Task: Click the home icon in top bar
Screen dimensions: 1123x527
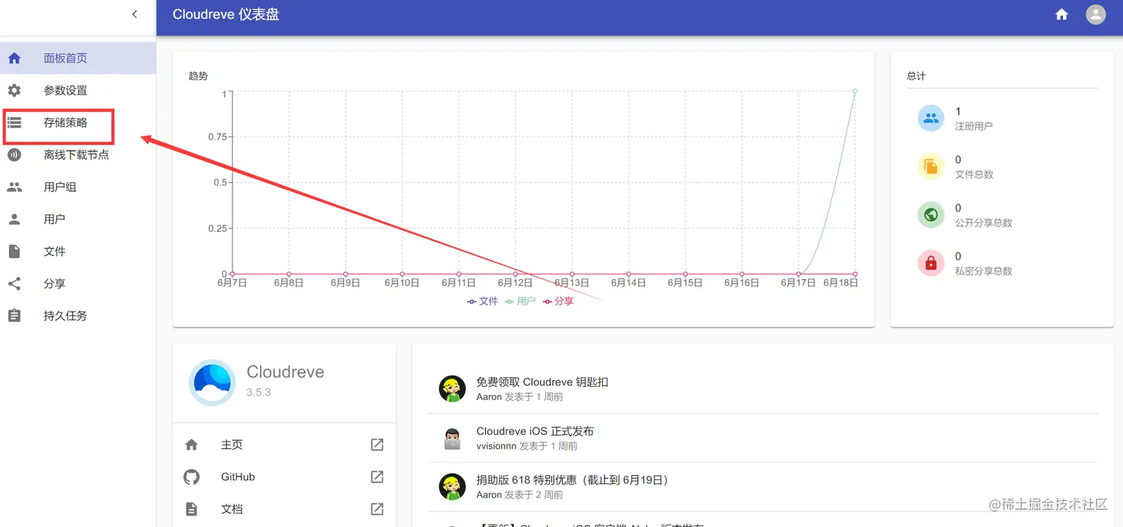Action: pyautogui.click(x=1061, y=14)
